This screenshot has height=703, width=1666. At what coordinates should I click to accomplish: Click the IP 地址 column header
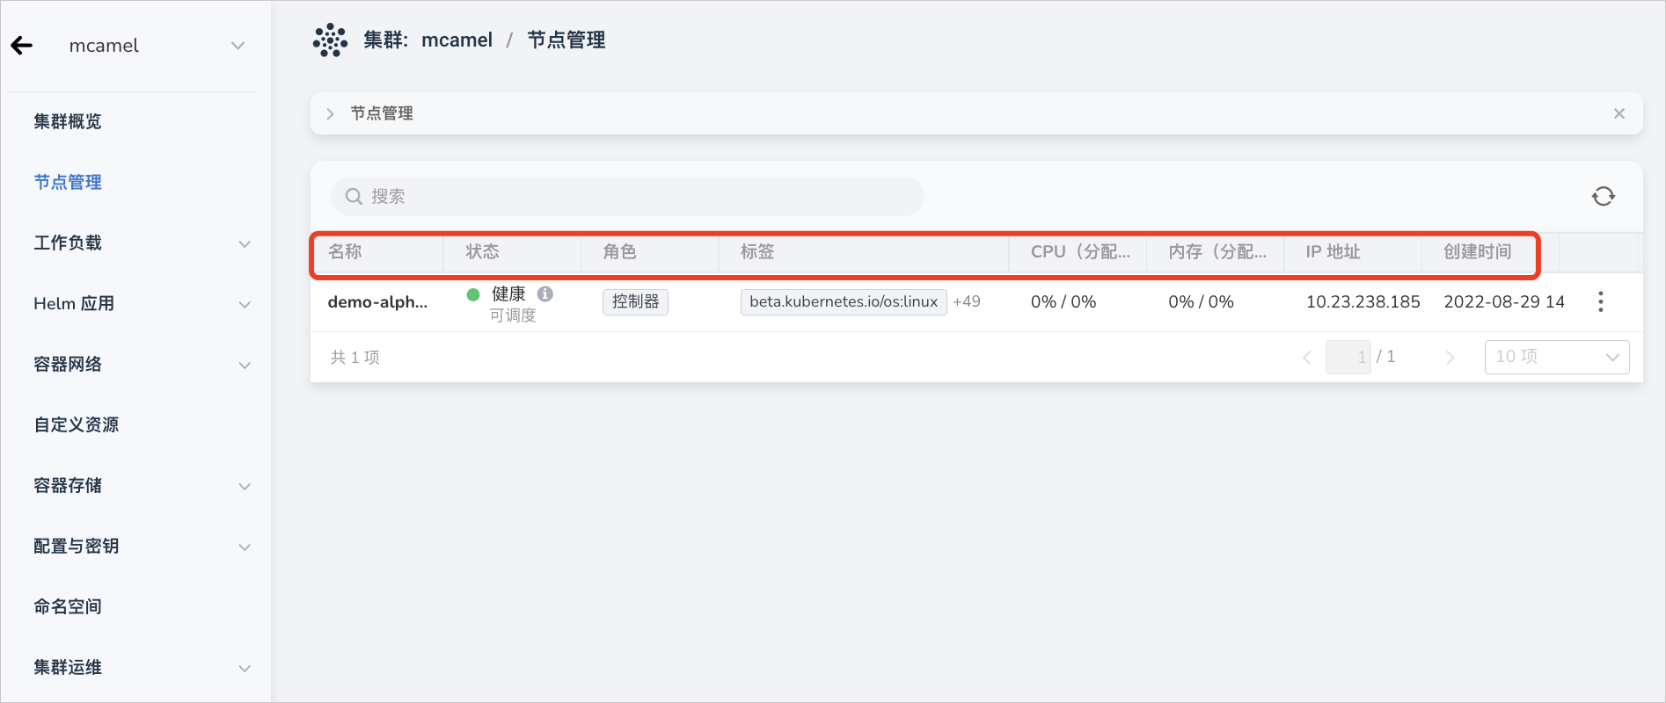point(1333,252)
